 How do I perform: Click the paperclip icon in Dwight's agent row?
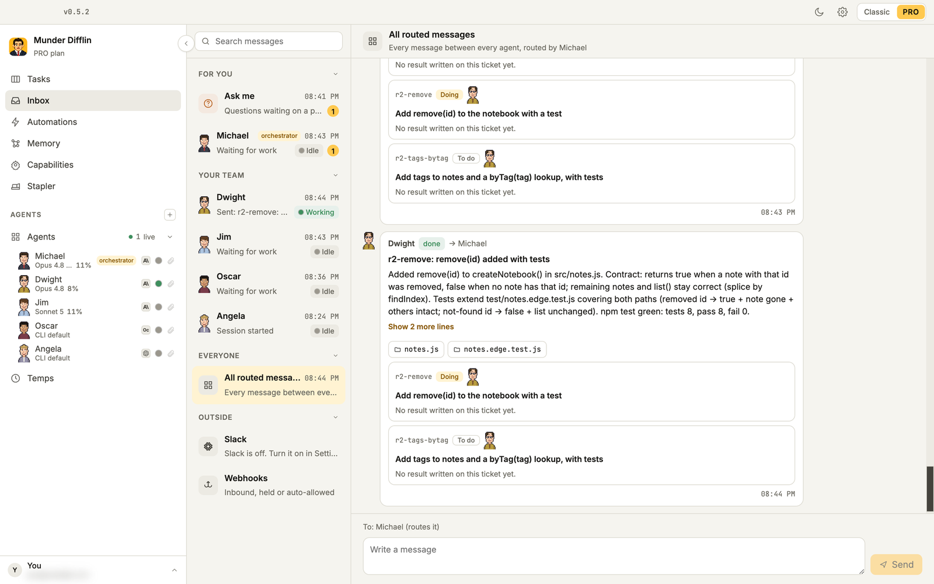click(170, 284)
